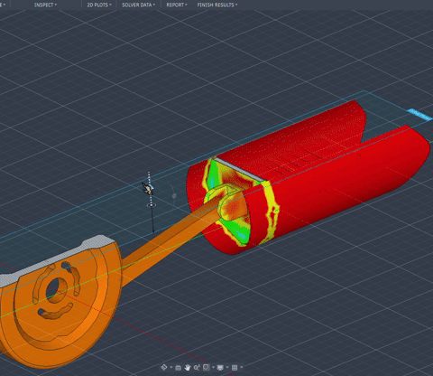Click the Zoom Window / Fit icon
The width and height of the screenshot is (433, 376).
click(x=207, y=367)
